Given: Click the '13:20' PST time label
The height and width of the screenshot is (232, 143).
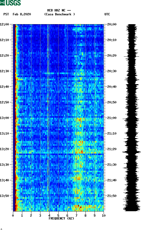Looking at the screenshot, I should pyautogui.click(x=4, y=149).
